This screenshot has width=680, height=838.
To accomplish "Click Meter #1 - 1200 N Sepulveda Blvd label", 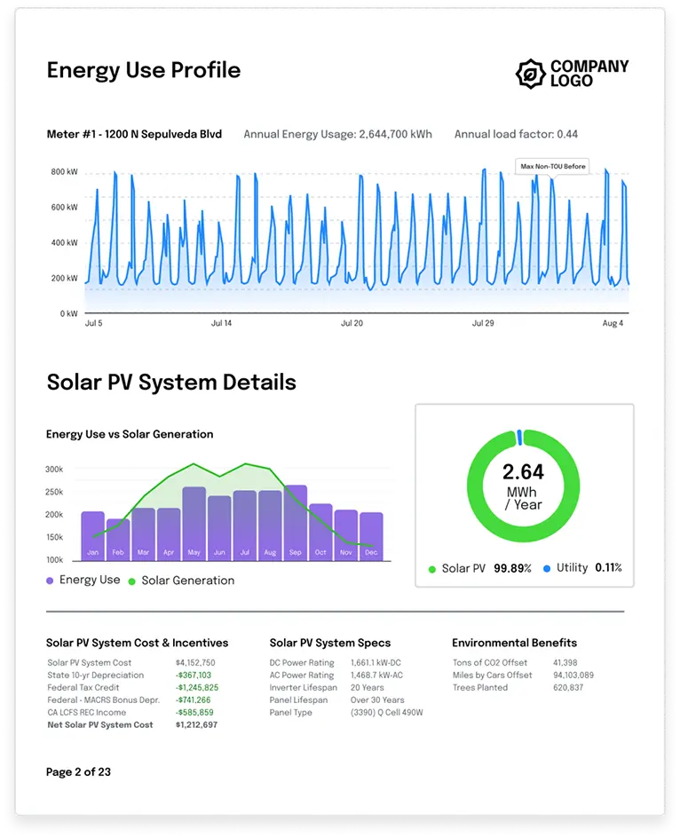I will pyautogui.click(x=134, y=135).
